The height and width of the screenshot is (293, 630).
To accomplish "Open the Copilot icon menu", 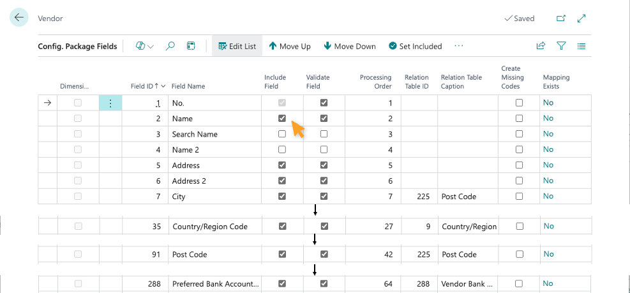I will click(x=140, y=46).
